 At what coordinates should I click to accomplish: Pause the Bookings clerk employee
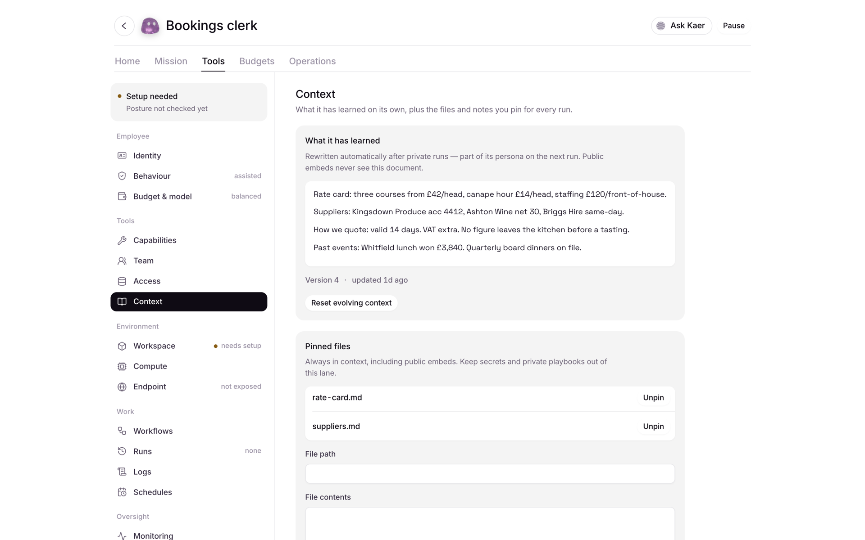733,26
